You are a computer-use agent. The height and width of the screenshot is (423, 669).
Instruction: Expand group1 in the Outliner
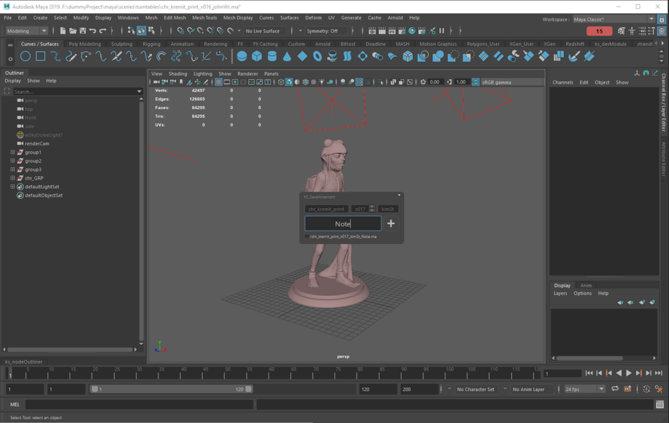(13, 152)
